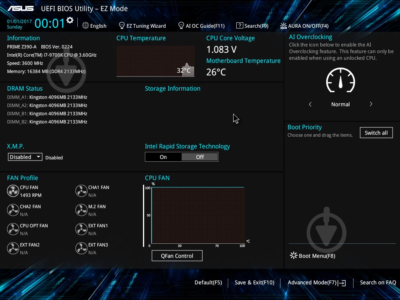Select the CHA2 FAN icon
This screenshot has width=400, height=300.
click(13, 210)
